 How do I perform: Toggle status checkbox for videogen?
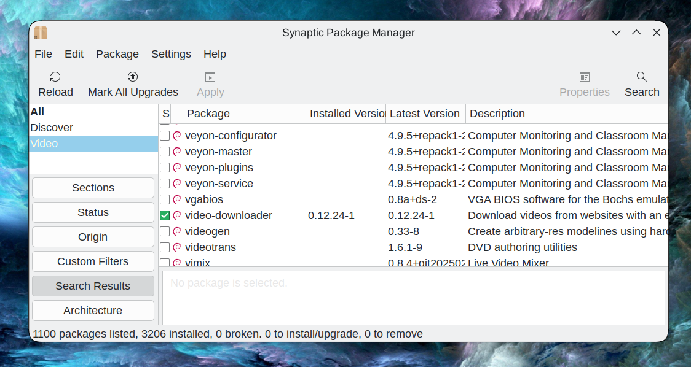pos(165,231)
